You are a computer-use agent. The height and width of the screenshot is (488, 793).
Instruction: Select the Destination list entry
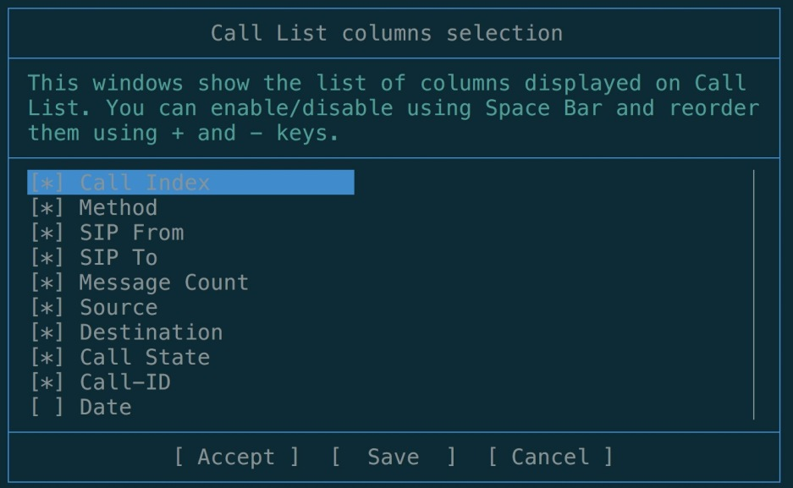pos(151,332)
